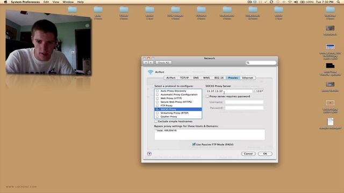Switch to the DNS tab
344x193 pixels.
pos(196,78)
